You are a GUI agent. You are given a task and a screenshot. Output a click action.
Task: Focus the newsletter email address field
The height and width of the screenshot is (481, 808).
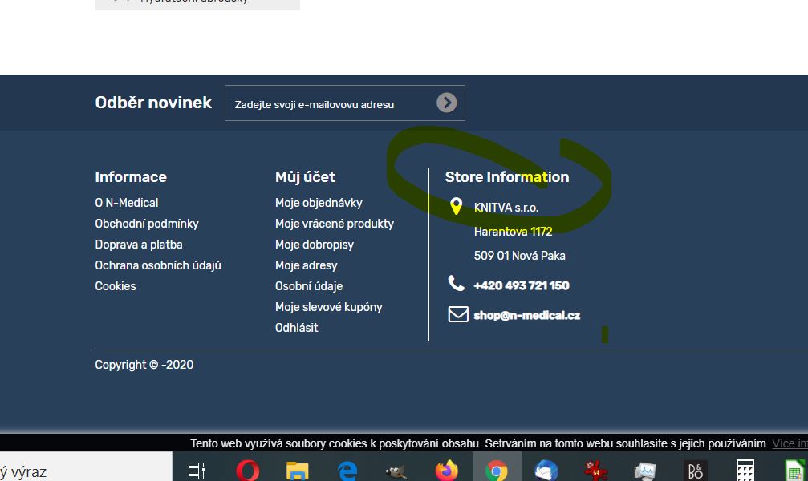329,104
